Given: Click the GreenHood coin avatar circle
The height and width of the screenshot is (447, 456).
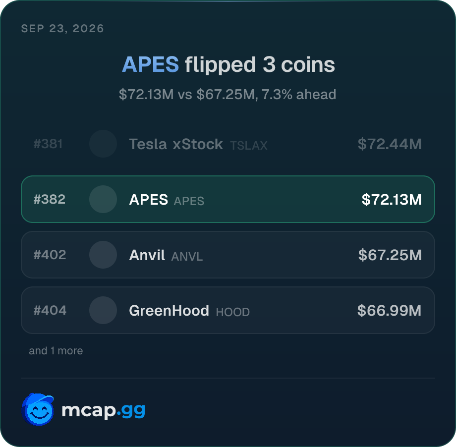Looking at the screenshot, I should click(x=103, y=310).
